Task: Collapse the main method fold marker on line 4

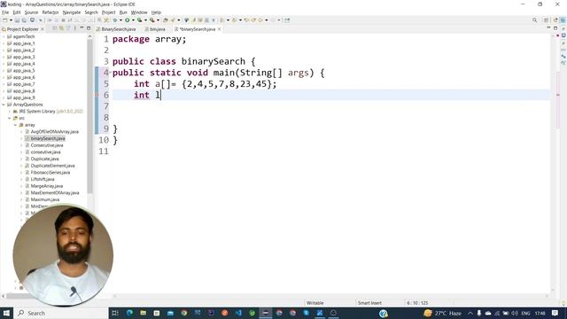Action: click(110, 73)
